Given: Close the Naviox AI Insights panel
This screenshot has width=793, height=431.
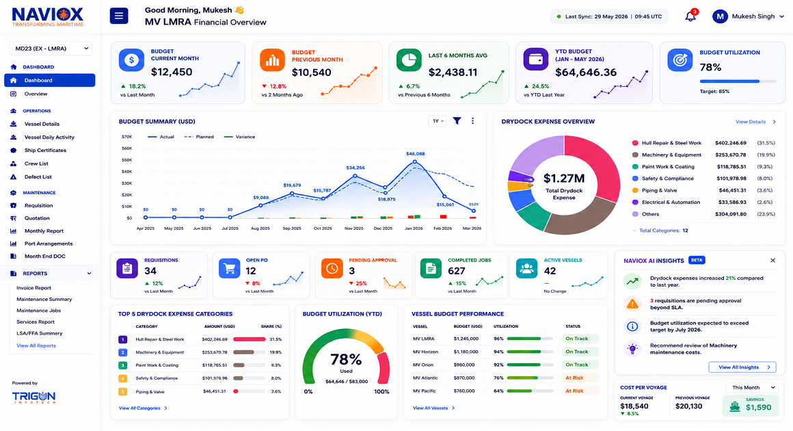Looking at the screenshot, I should [x=772, y=261].
